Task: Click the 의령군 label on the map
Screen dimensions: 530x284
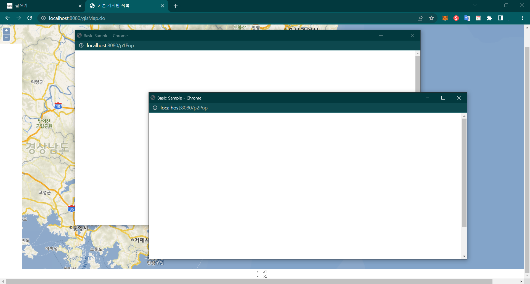Action: pos(37,82)
